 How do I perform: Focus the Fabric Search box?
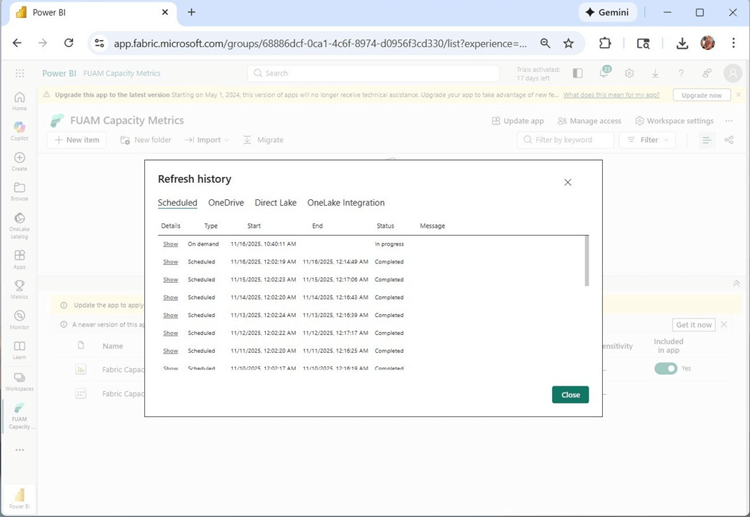pos(374,73)
